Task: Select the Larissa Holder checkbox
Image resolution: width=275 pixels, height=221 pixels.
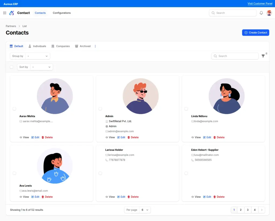Action: (x=100, y=173)
